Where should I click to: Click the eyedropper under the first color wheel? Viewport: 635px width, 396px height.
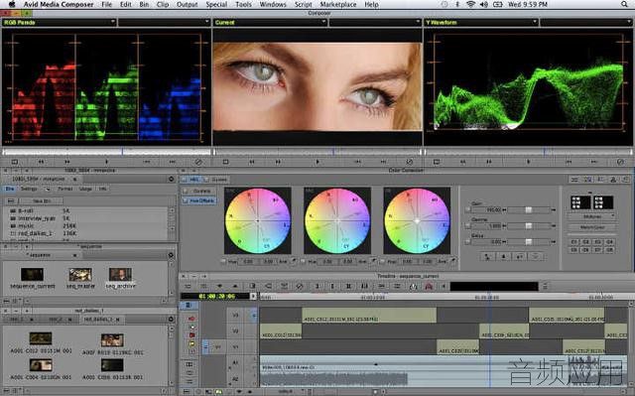(294, 261)
